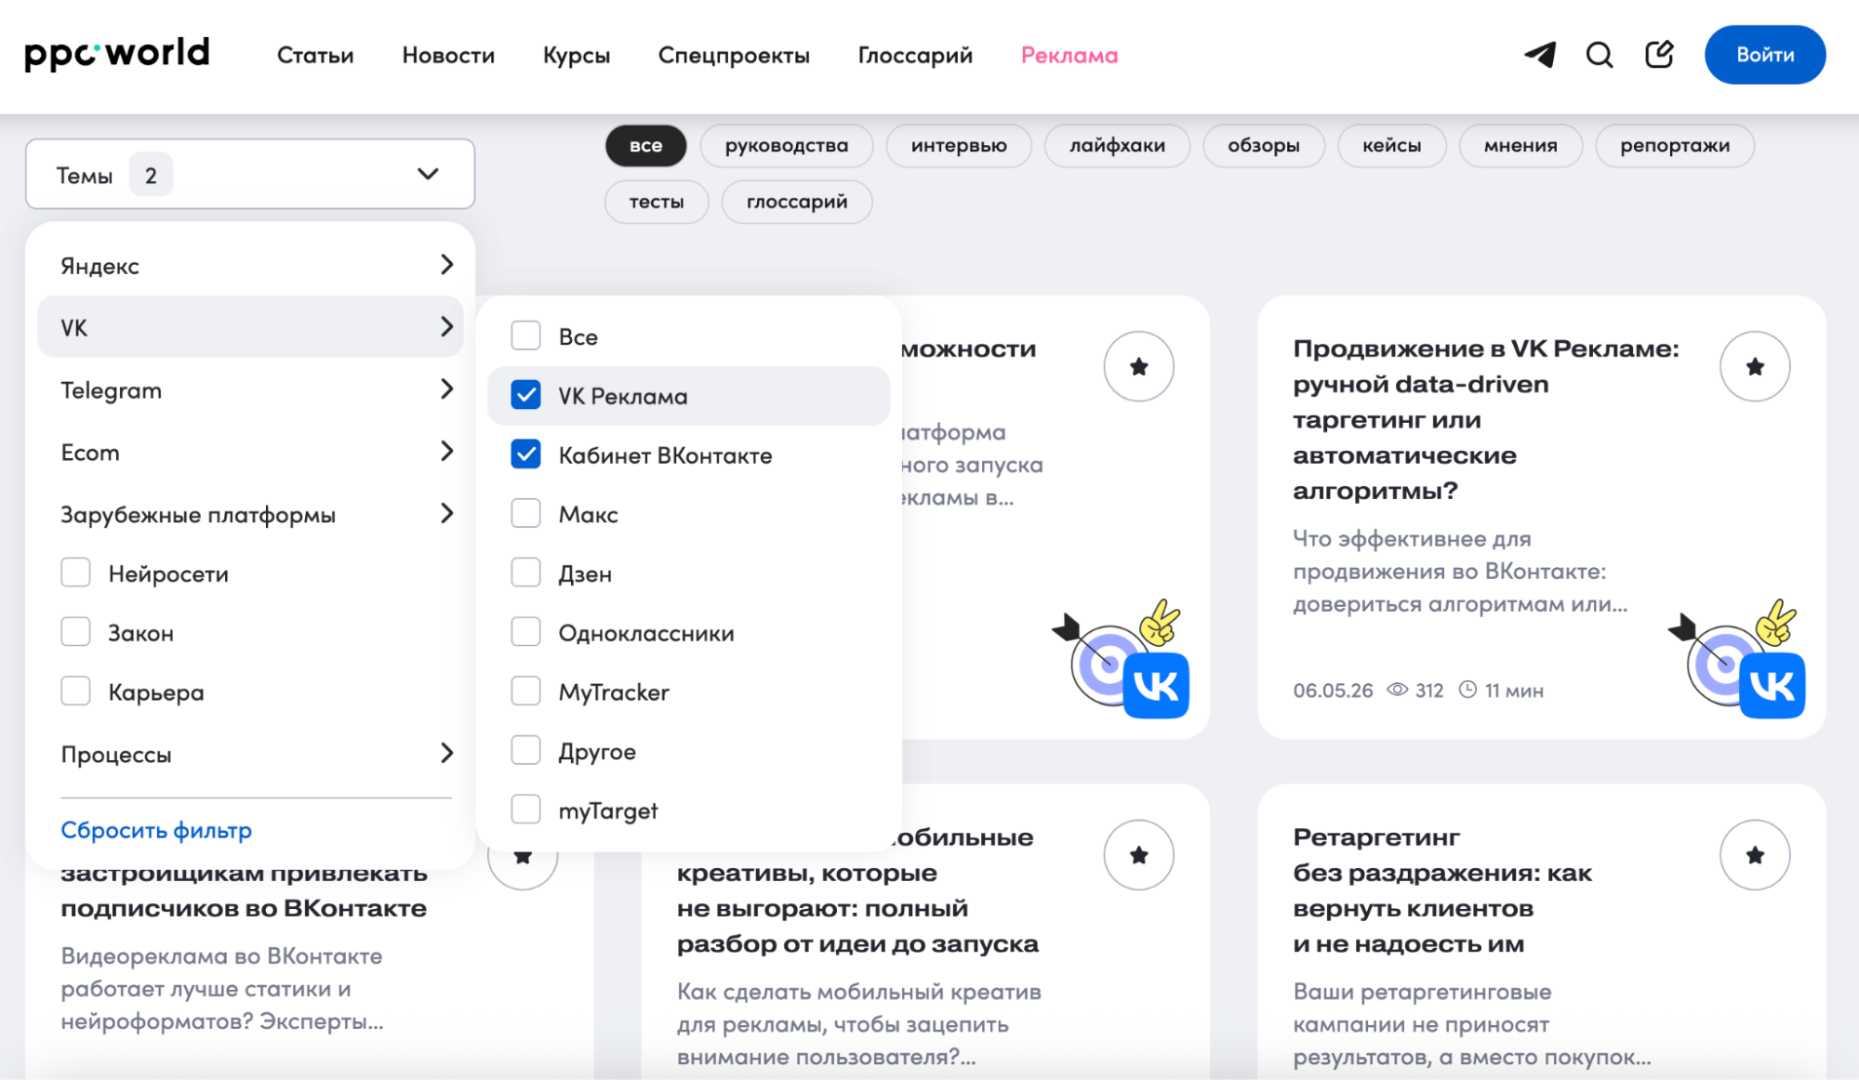This screenshot has width=1859, height=1080.
Task: Bookmark the мобильные креативы article star
Action: point(1138,855)
